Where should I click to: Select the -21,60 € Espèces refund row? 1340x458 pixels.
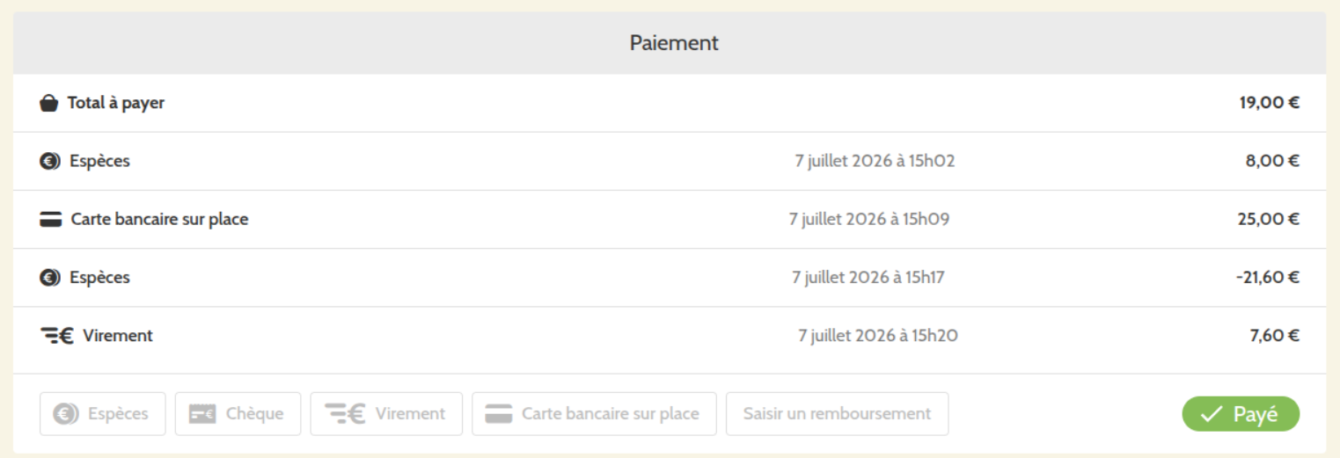tap(670, 278)
